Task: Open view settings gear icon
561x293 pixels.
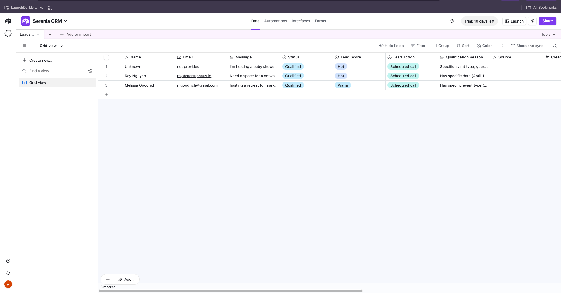Action: (90, 71)
